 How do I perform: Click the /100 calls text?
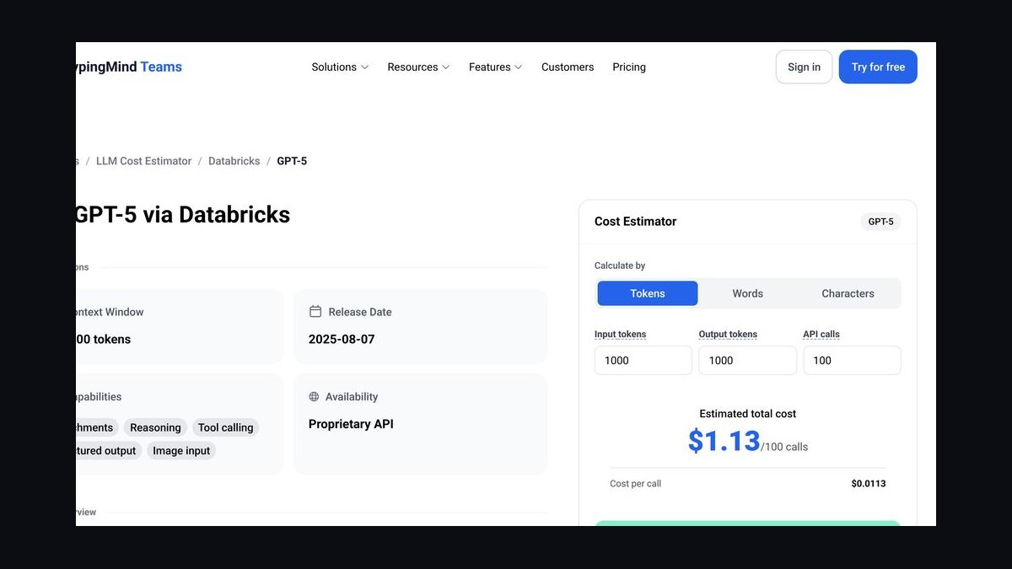(x=784, y=447)
